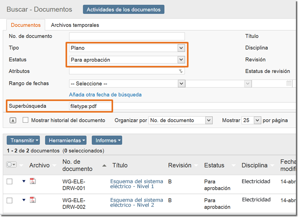Open calendar picker in date range row

tap(289, 83)
